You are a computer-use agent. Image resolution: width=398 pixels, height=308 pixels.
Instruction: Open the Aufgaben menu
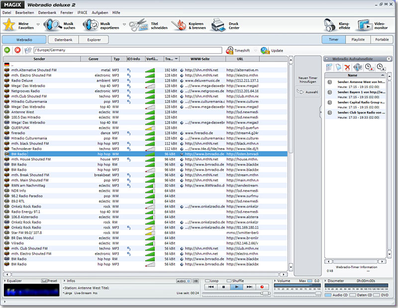point(100,13)
